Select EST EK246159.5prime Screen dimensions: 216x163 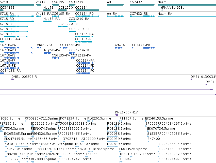[146, 121]
